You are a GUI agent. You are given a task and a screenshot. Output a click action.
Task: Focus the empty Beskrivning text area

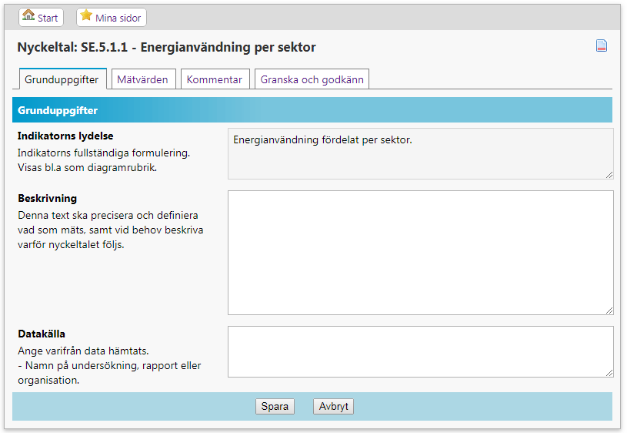pyautogui.click(x=420, y=252)
